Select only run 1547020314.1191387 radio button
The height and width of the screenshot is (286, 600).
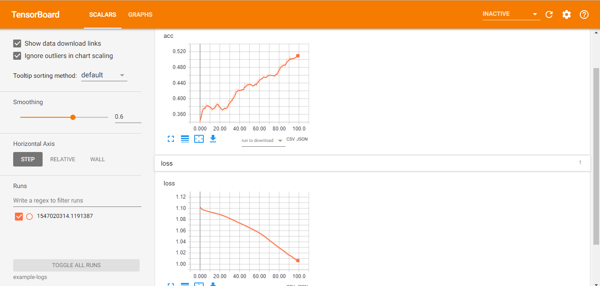29,216
